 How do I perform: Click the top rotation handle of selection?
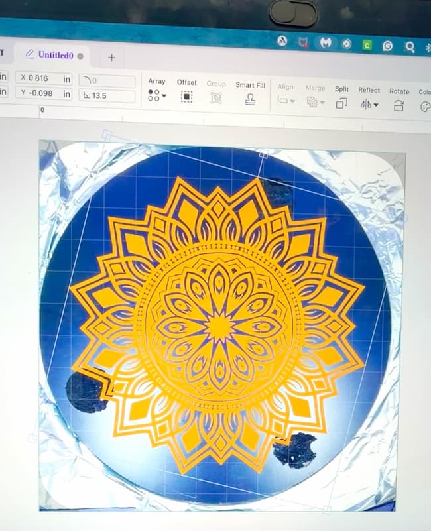click(x=263, y=154)
